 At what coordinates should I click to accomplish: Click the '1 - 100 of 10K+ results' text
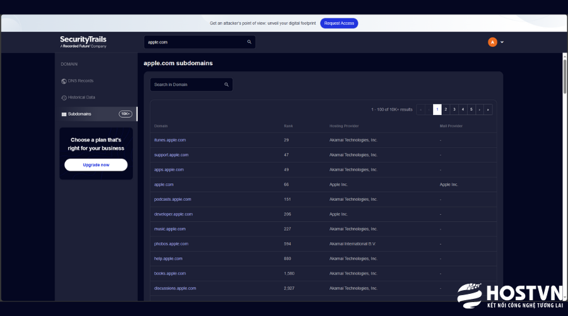pos(391,109)
